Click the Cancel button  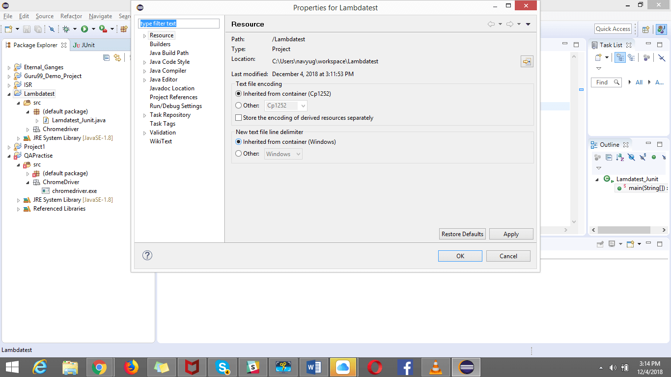(x=508, y=256)
